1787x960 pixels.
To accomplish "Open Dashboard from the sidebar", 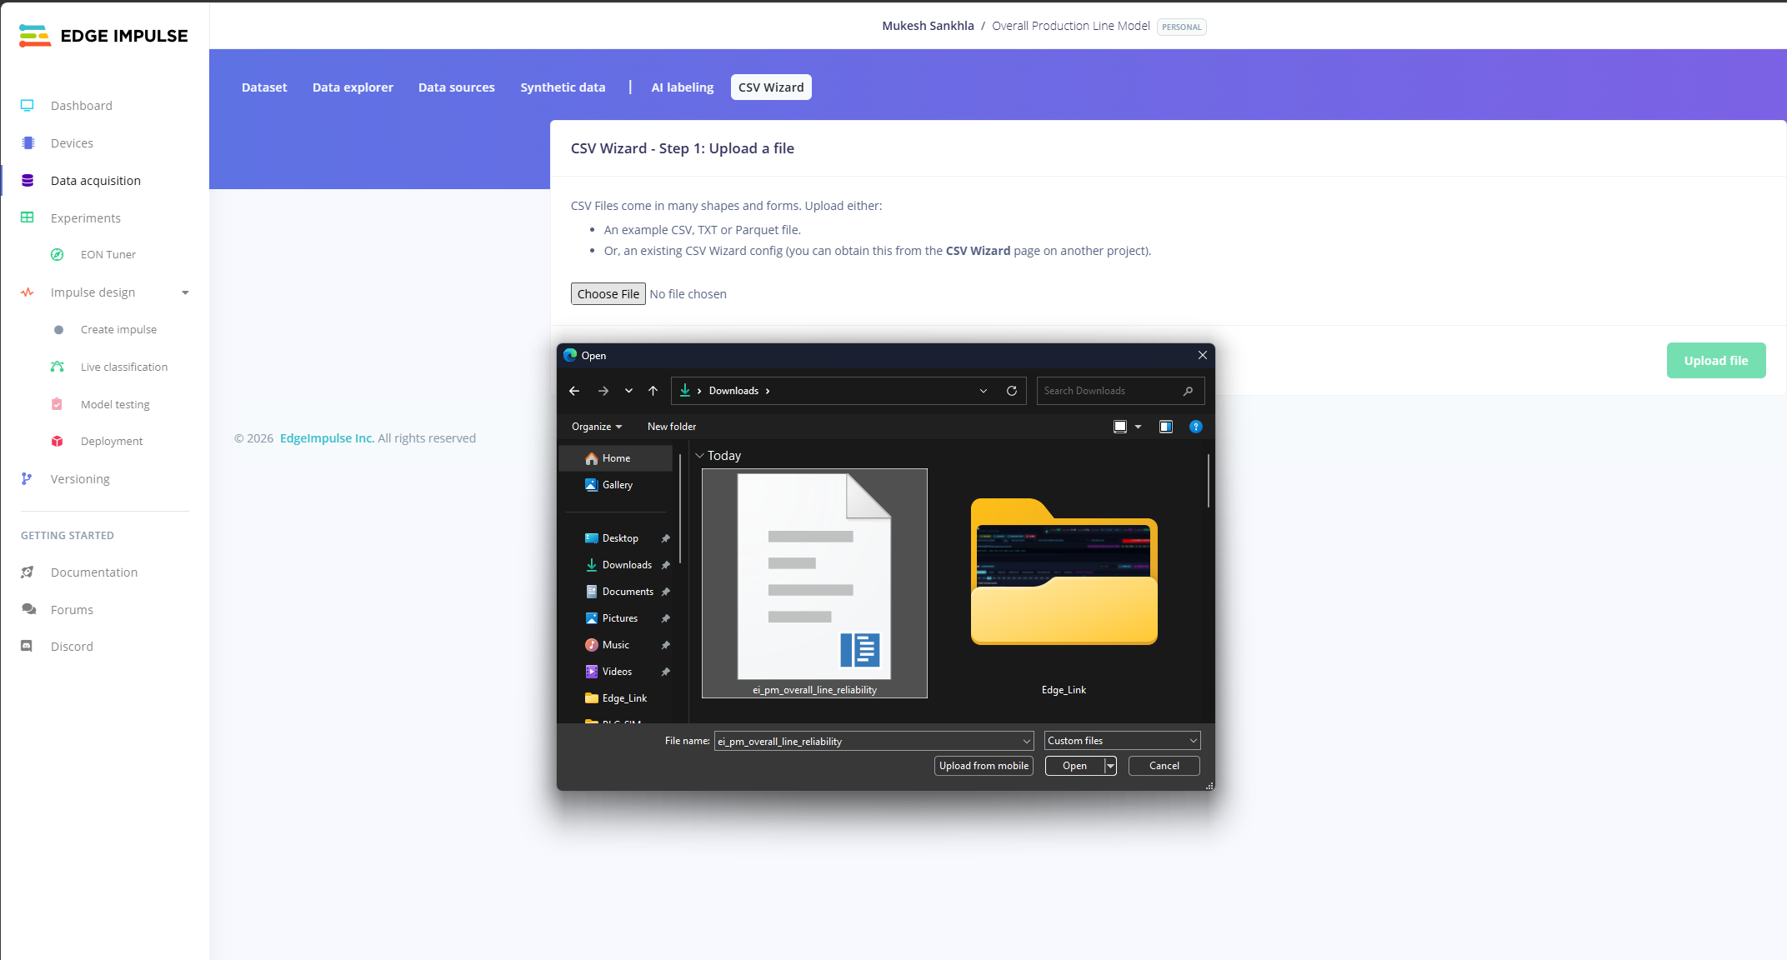I will tap(81, 106).
